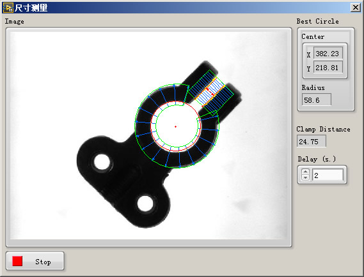
Task: Click the Delay (s.) input field
Action: click(328, 175)
